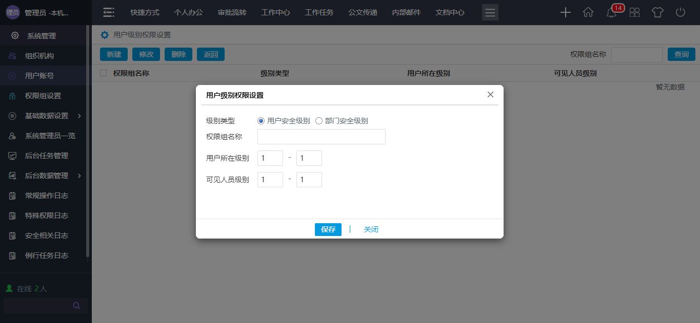Click the search magnifier in sidebar
The height and width of the screenshot is (323, 700).
(x=76, y=306)
